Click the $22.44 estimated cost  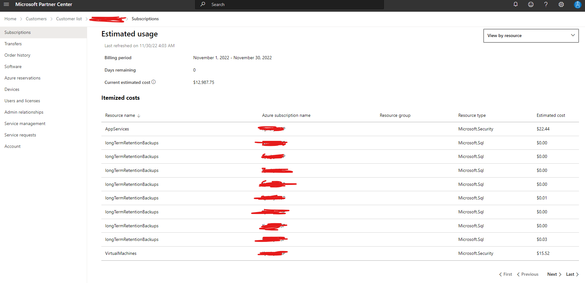(x=543, y=129)
